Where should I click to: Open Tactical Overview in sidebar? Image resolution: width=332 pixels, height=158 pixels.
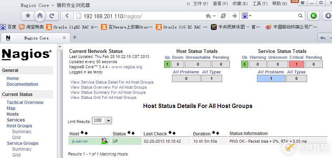point(25,102)
